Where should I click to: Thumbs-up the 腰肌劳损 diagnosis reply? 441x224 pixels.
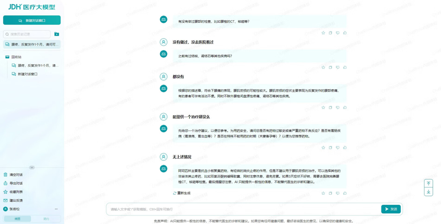pos(345,107)
